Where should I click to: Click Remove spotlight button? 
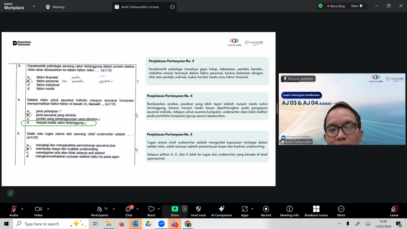pos(298,79)
